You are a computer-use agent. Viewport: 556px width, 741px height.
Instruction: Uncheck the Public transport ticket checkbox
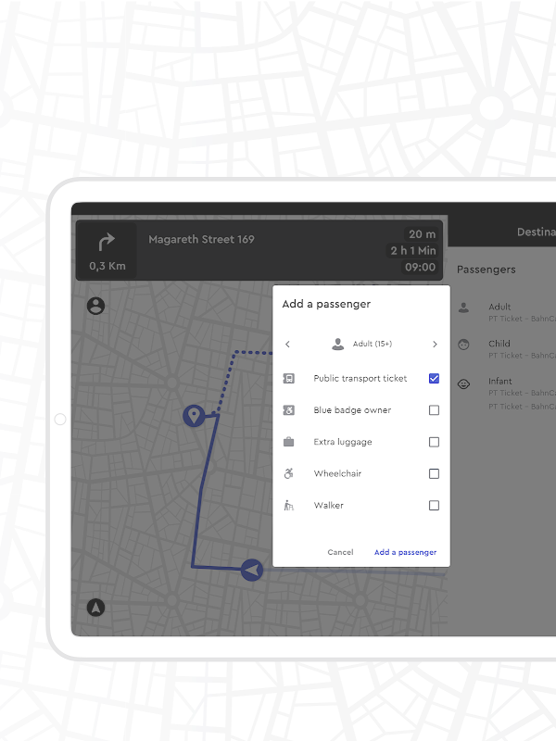tap(434, 379)
